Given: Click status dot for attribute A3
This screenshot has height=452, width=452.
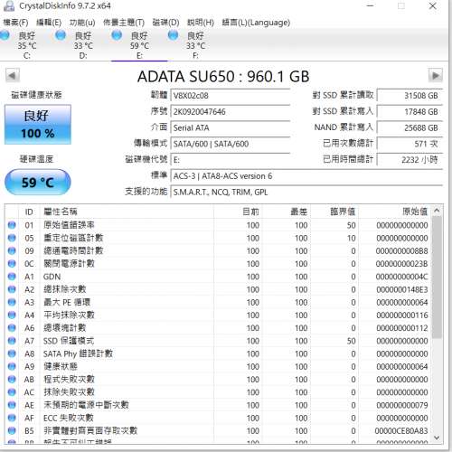Looking at the screenshot, I should (12, 302).
